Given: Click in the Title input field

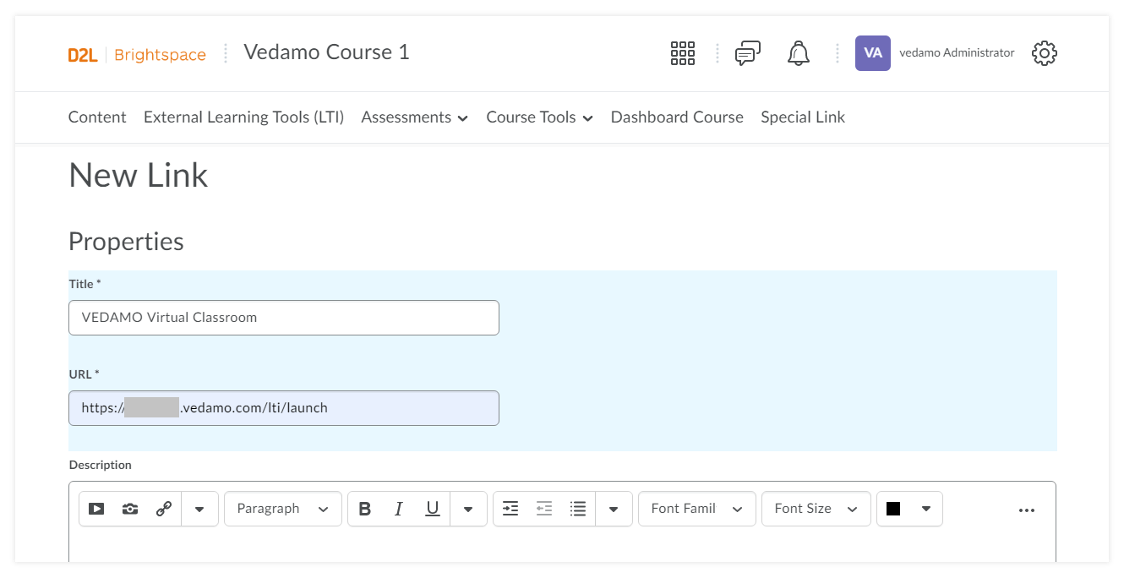Looking at the screenshot, I should click(x=284, y=318).
